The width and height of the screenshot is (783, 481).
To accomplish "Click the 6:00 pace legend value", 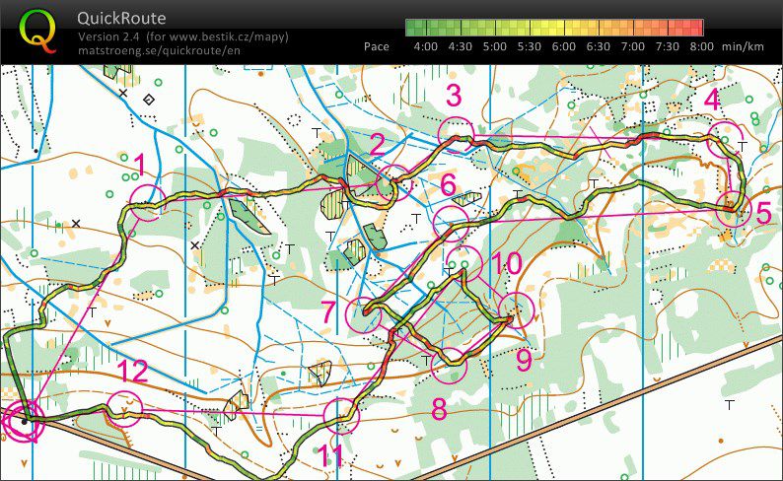I will click(x=563, y=46).
